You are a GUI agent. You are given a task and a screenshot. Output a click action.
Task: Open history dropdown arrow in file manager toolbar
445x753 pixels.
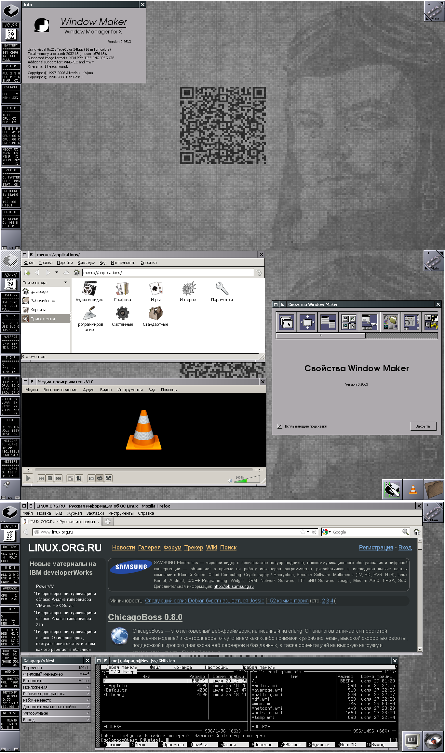pos(57,272)
